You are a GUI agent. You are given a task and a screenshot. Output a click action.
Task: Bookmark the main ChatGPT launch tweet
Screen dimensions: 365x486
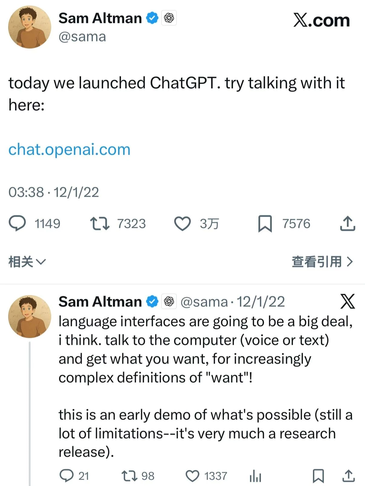265,224
